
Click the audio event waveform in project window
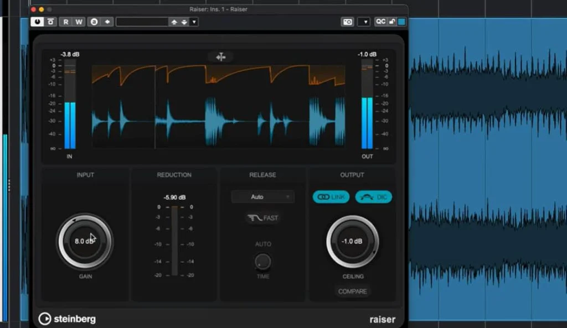[x=487, y=169]
